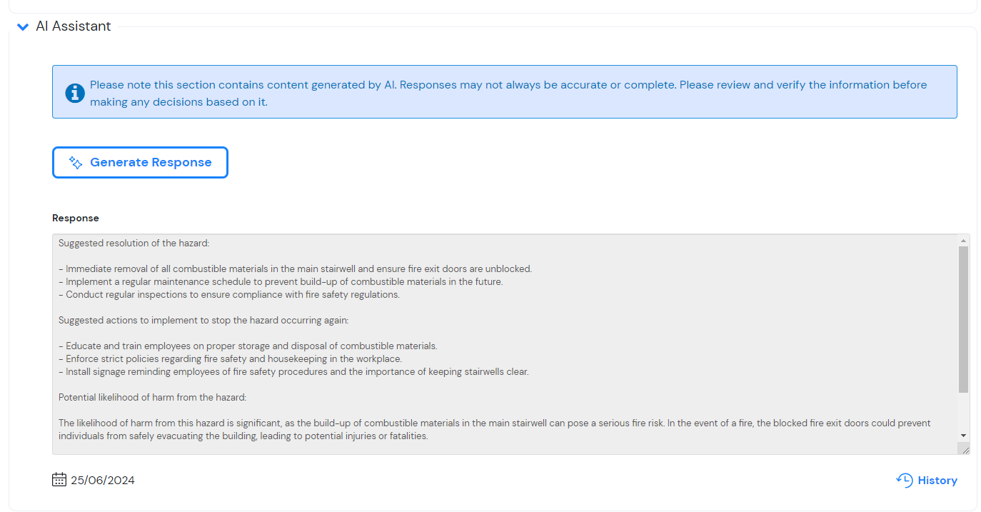Click inside the Response text area
This screenshot has width=981, height=512.
click(x=500, y=336)
